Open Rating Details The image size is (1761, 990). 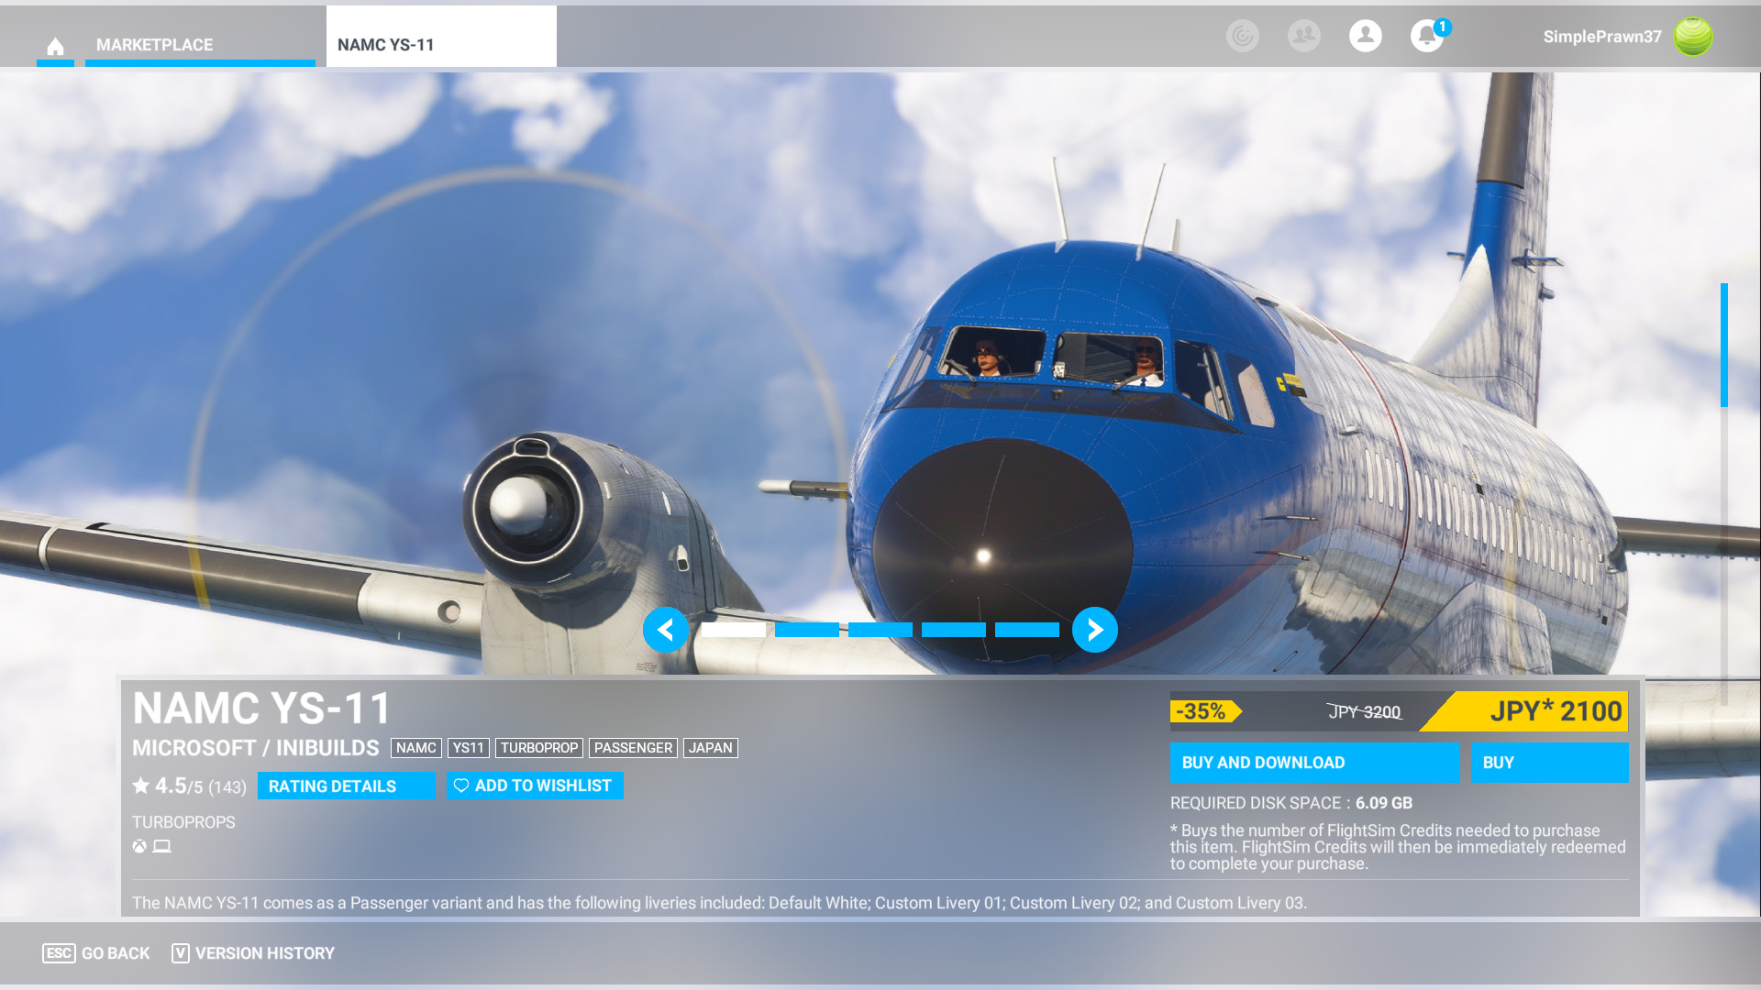[x=346, y=786]
